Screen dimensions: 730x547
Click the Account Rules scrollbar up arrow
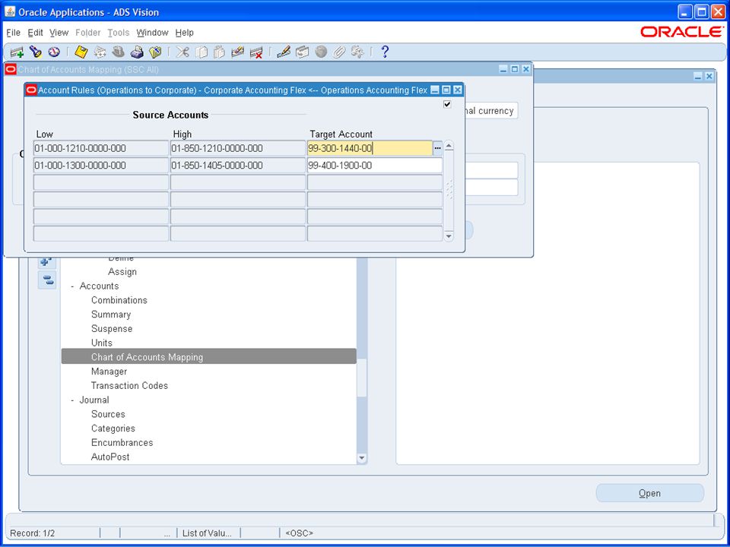449,146
